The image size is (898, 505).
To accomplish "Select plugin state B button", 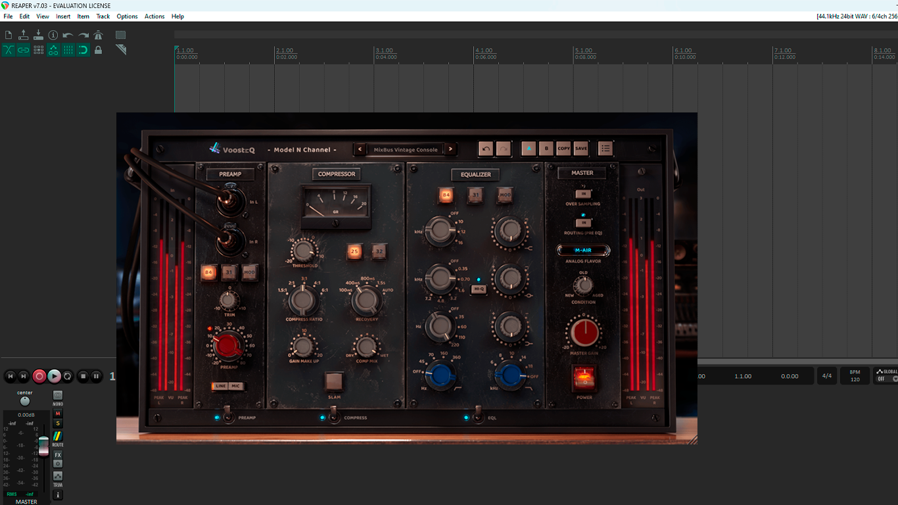I will [x=546, y=149].
